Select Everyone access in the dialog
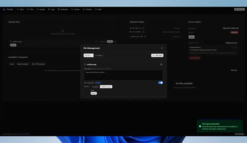 point(95,87)
